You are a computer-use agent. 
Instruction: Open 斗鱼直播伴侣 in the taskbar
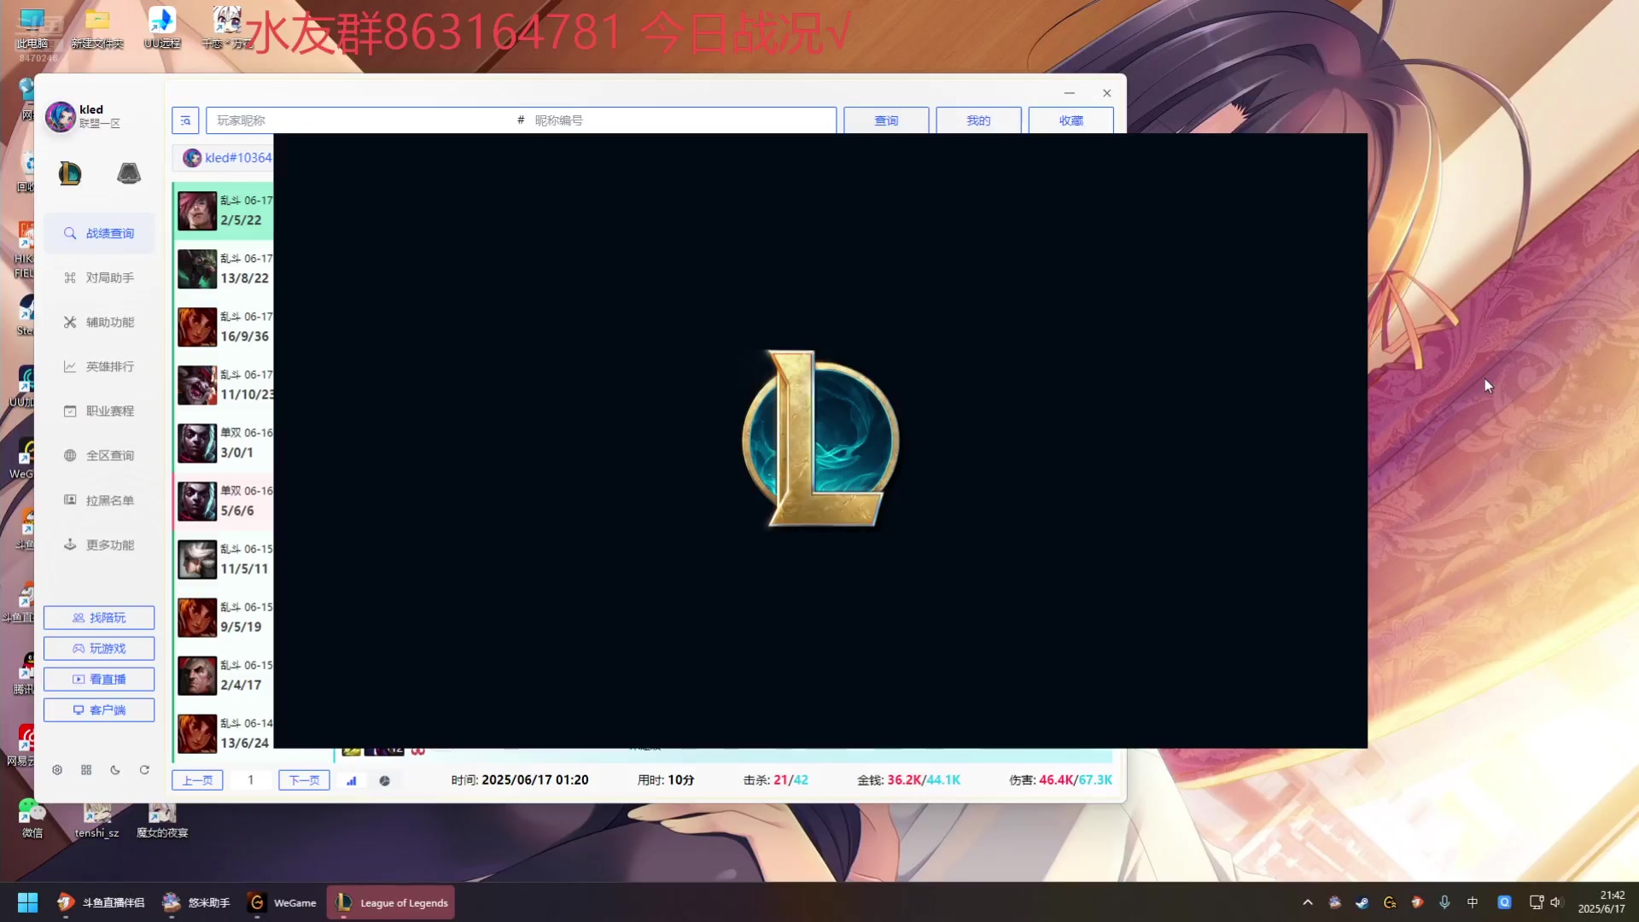(x=101, y=902)
